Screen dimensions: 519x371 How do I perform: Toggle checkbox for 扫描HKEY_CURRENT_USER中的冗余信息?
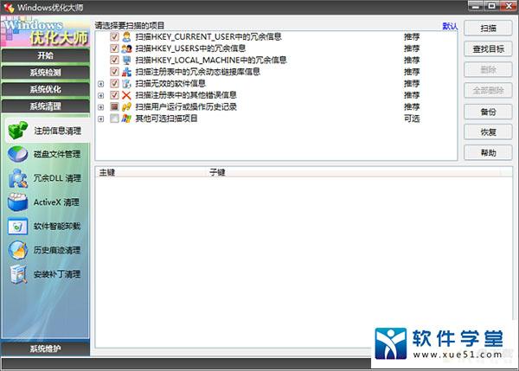pos(114,36)
